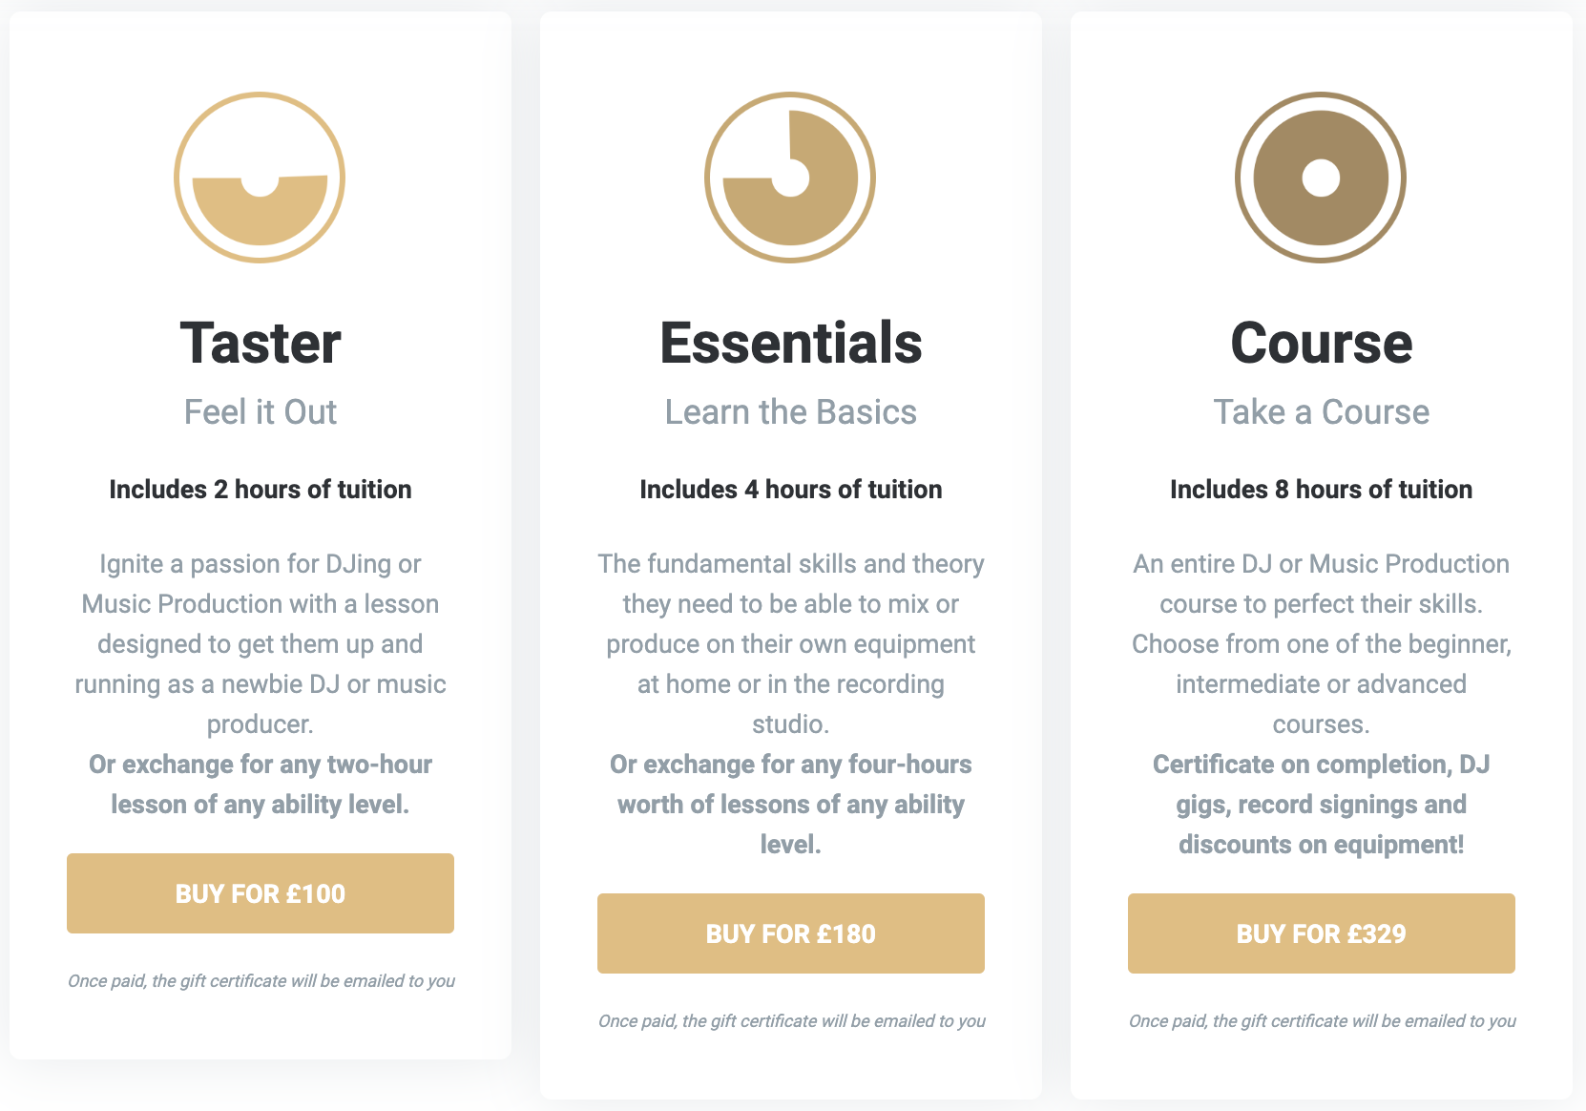1586x1111 pixels.
Task: Click the half-filled vinyl record Taster icon
Action: pyautogui.click(x=260, y=178)
